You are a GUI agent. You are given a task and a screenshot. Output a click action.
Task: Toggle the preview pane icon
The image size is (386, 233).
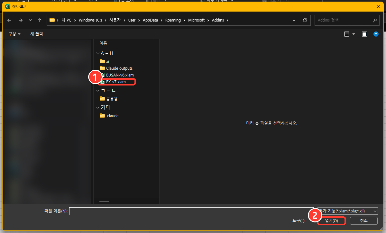point(364,34)
